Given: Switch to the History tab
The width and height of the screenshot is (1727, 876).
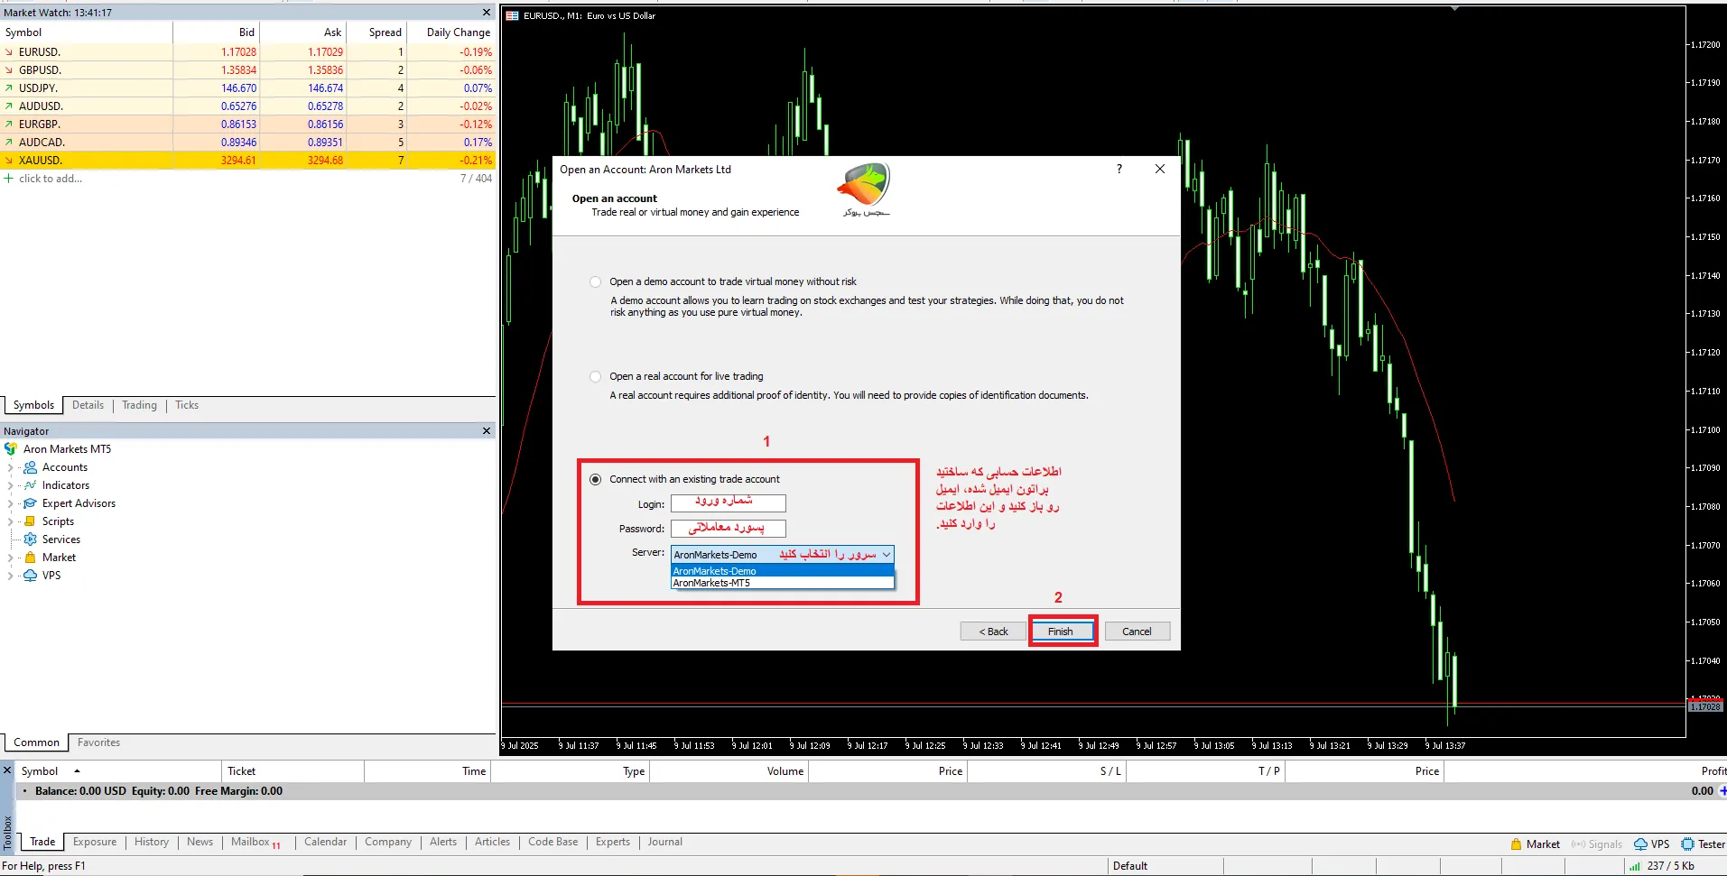Looking at the screenshot, I should (151, 842).
